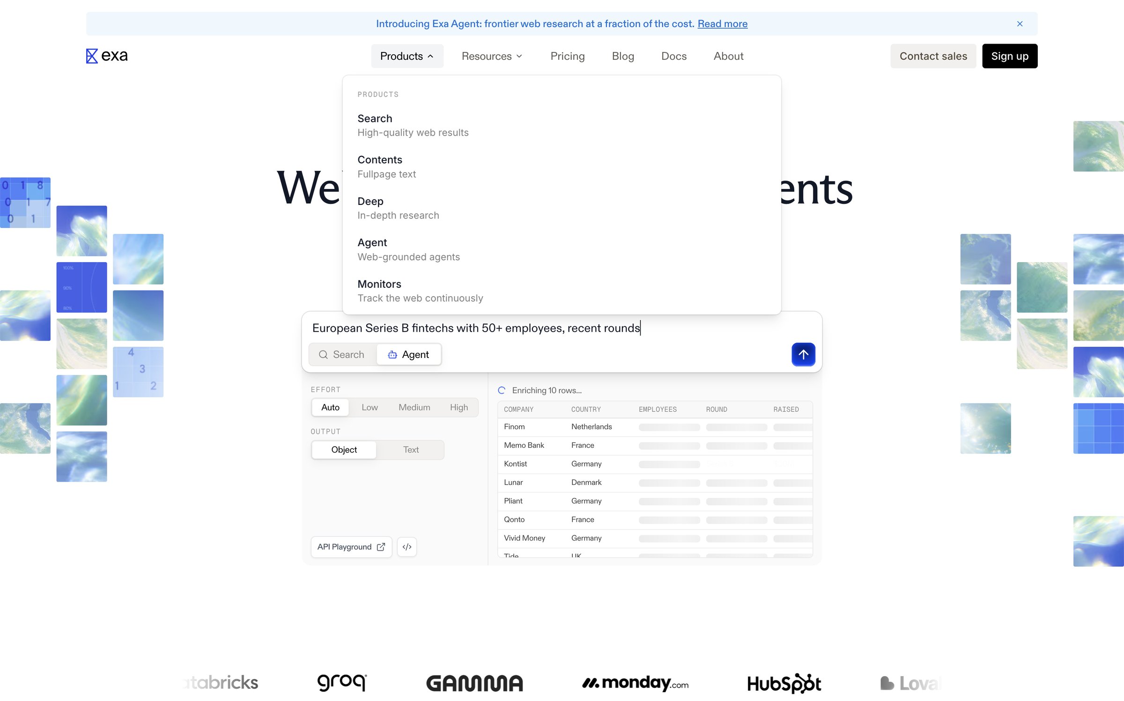1124x701 pixels.
Task: Set effort to Medium
Action: [x=414, y=408]
